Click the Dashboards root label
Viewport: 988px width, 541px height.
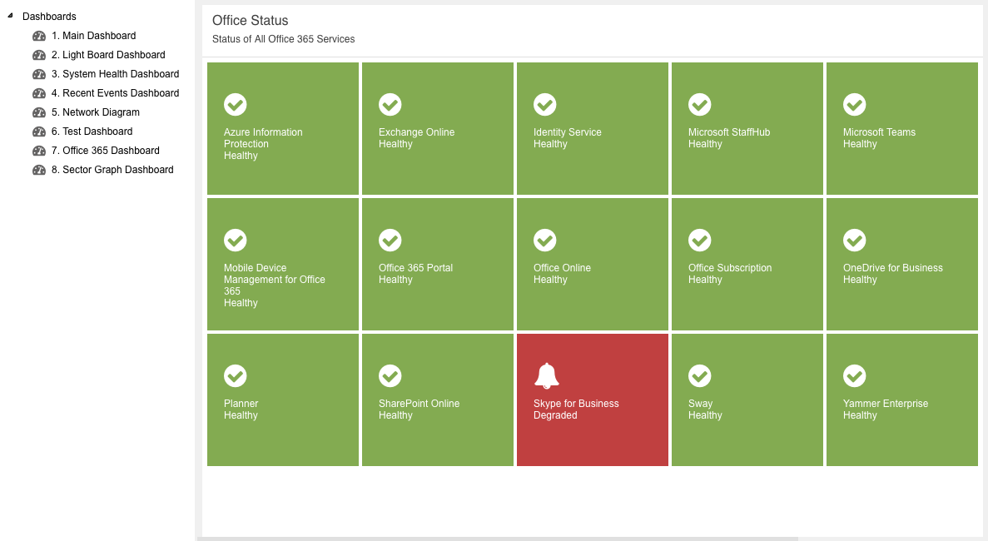[49, 17]
